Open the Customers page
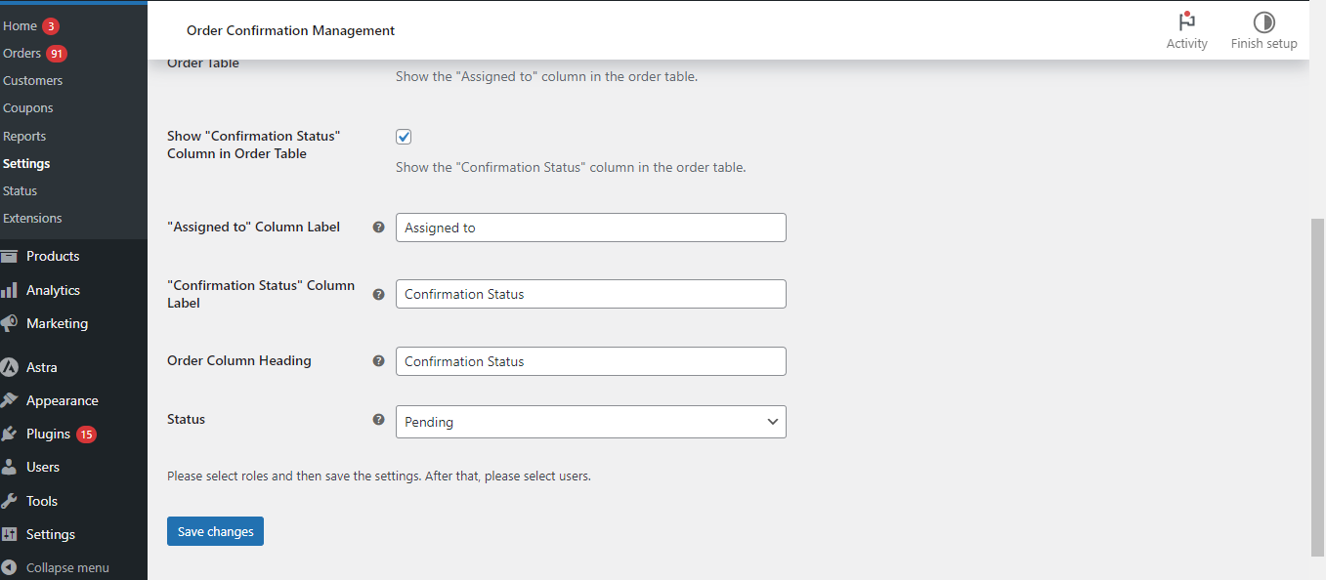The height and width of the screenshot is (580, 1326). coord(32,80)
